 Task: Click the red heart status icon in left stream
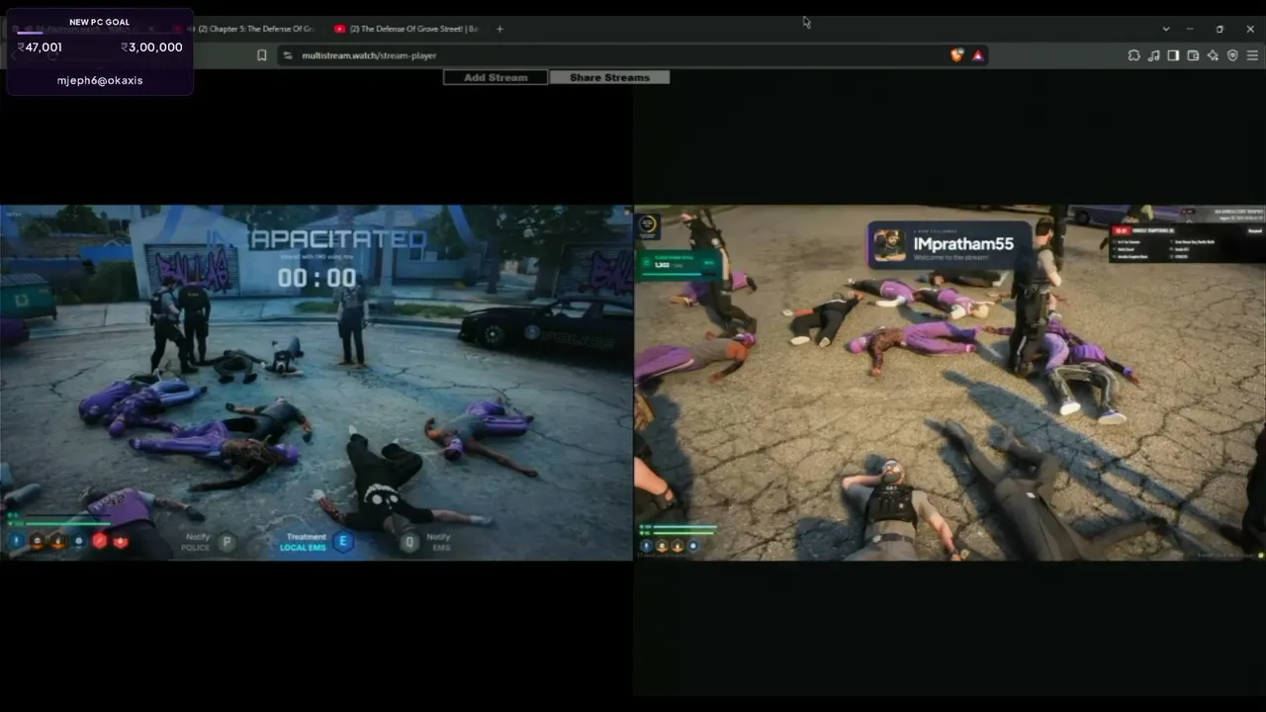pos(121,541)
